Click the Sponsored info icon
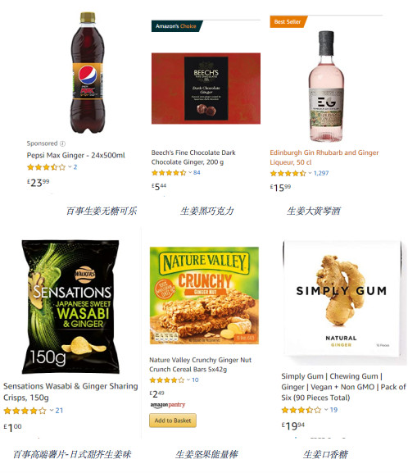This screenshot has width=408, height=473. [x=62, y=143]
